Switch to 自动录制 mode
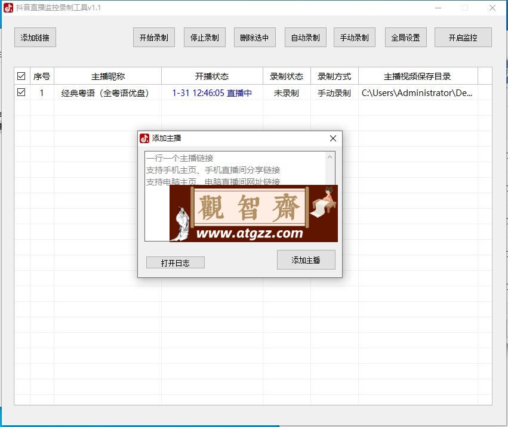Viewport: 508px width, 427px height. click(306, 38)
